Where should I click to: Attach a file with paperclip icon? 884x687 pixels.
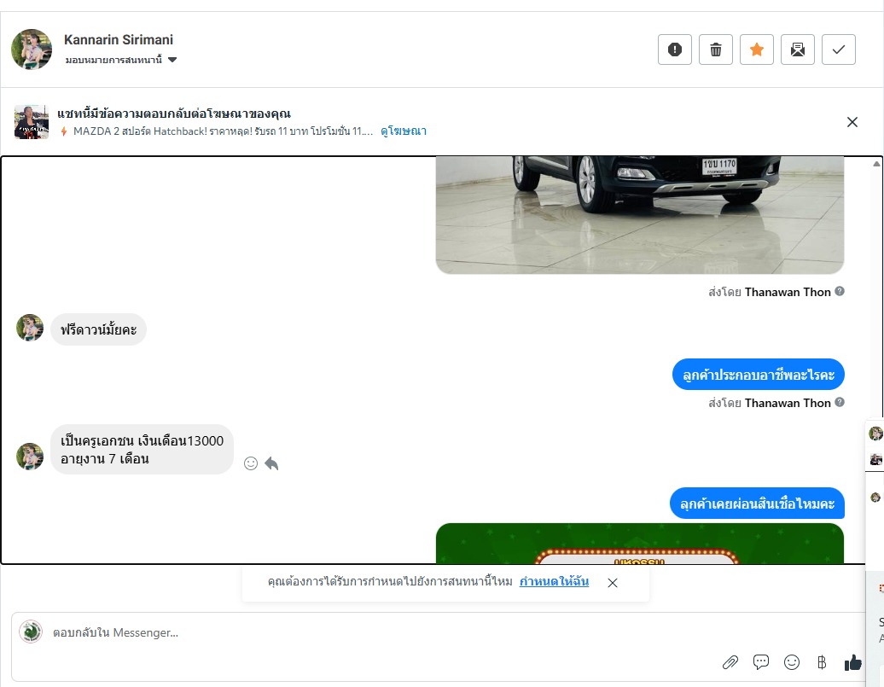(x=730, y=662)
